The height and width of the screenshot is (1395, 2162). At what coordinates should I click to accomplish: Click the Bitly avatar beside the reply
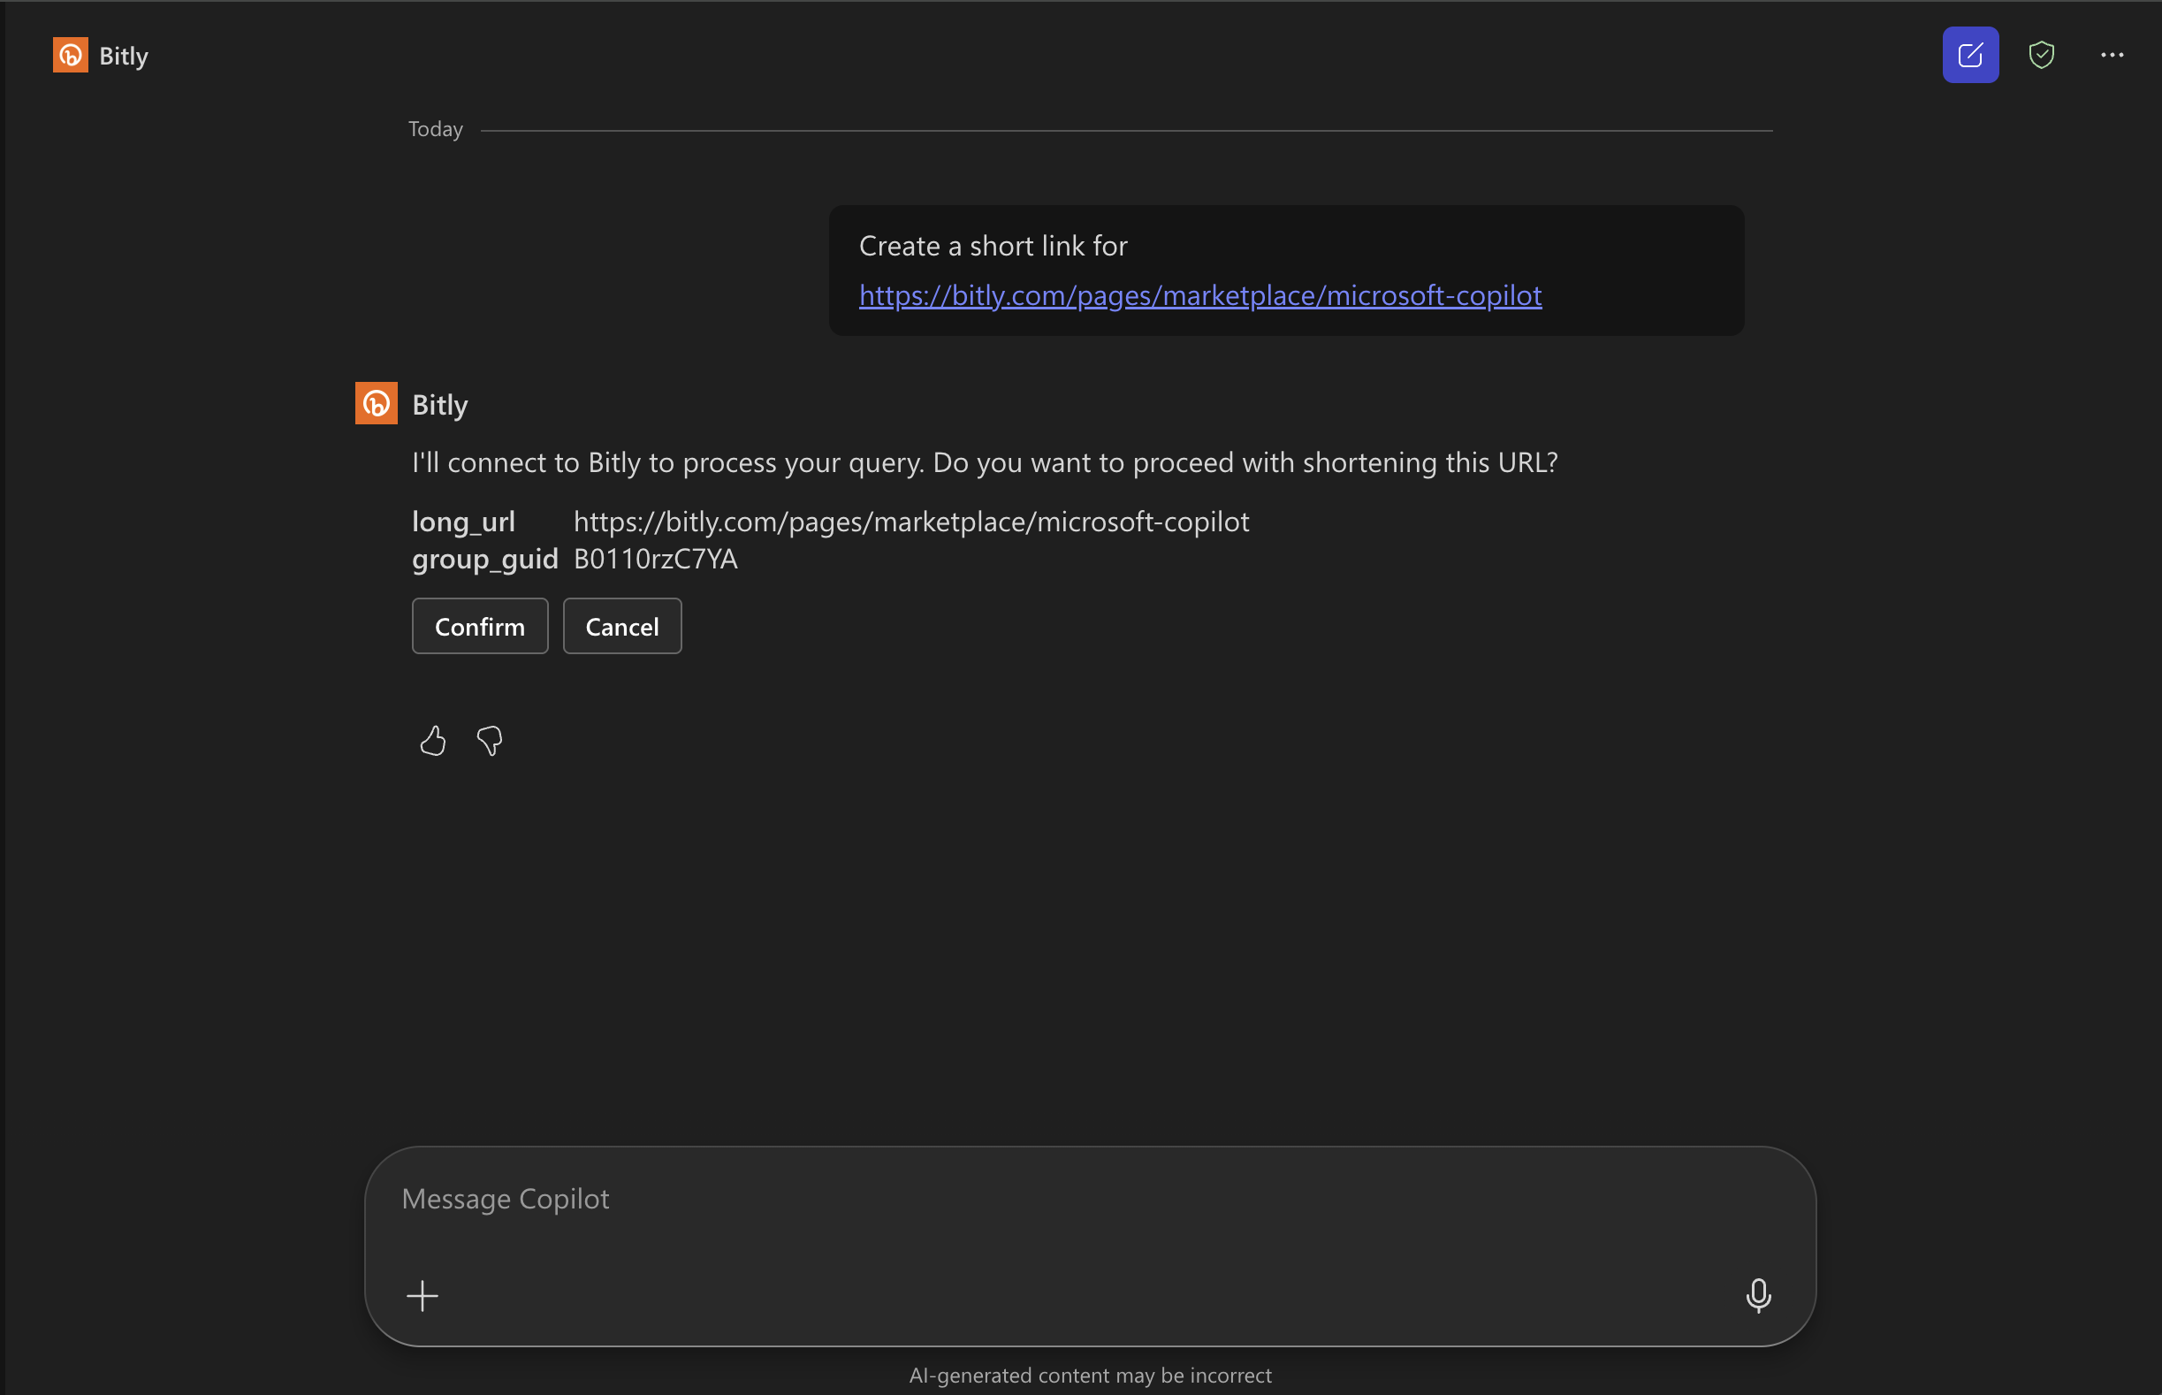point(376,403)
